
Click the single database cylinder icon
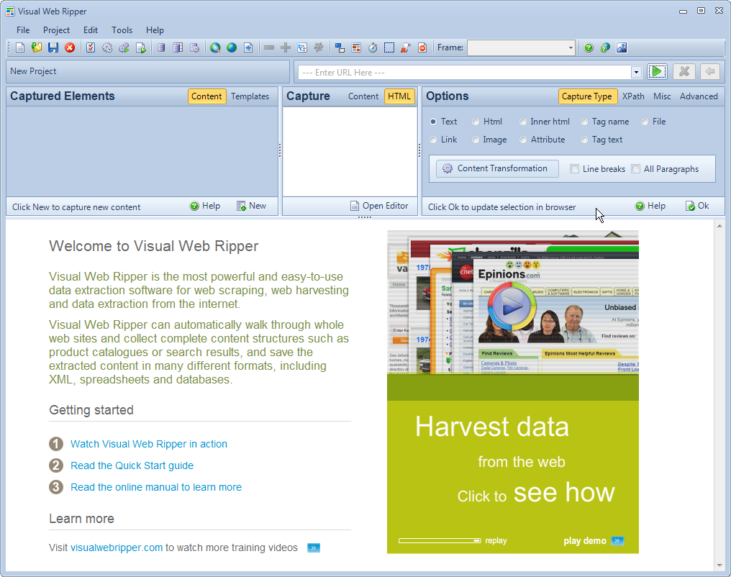[x=161, y=47]
